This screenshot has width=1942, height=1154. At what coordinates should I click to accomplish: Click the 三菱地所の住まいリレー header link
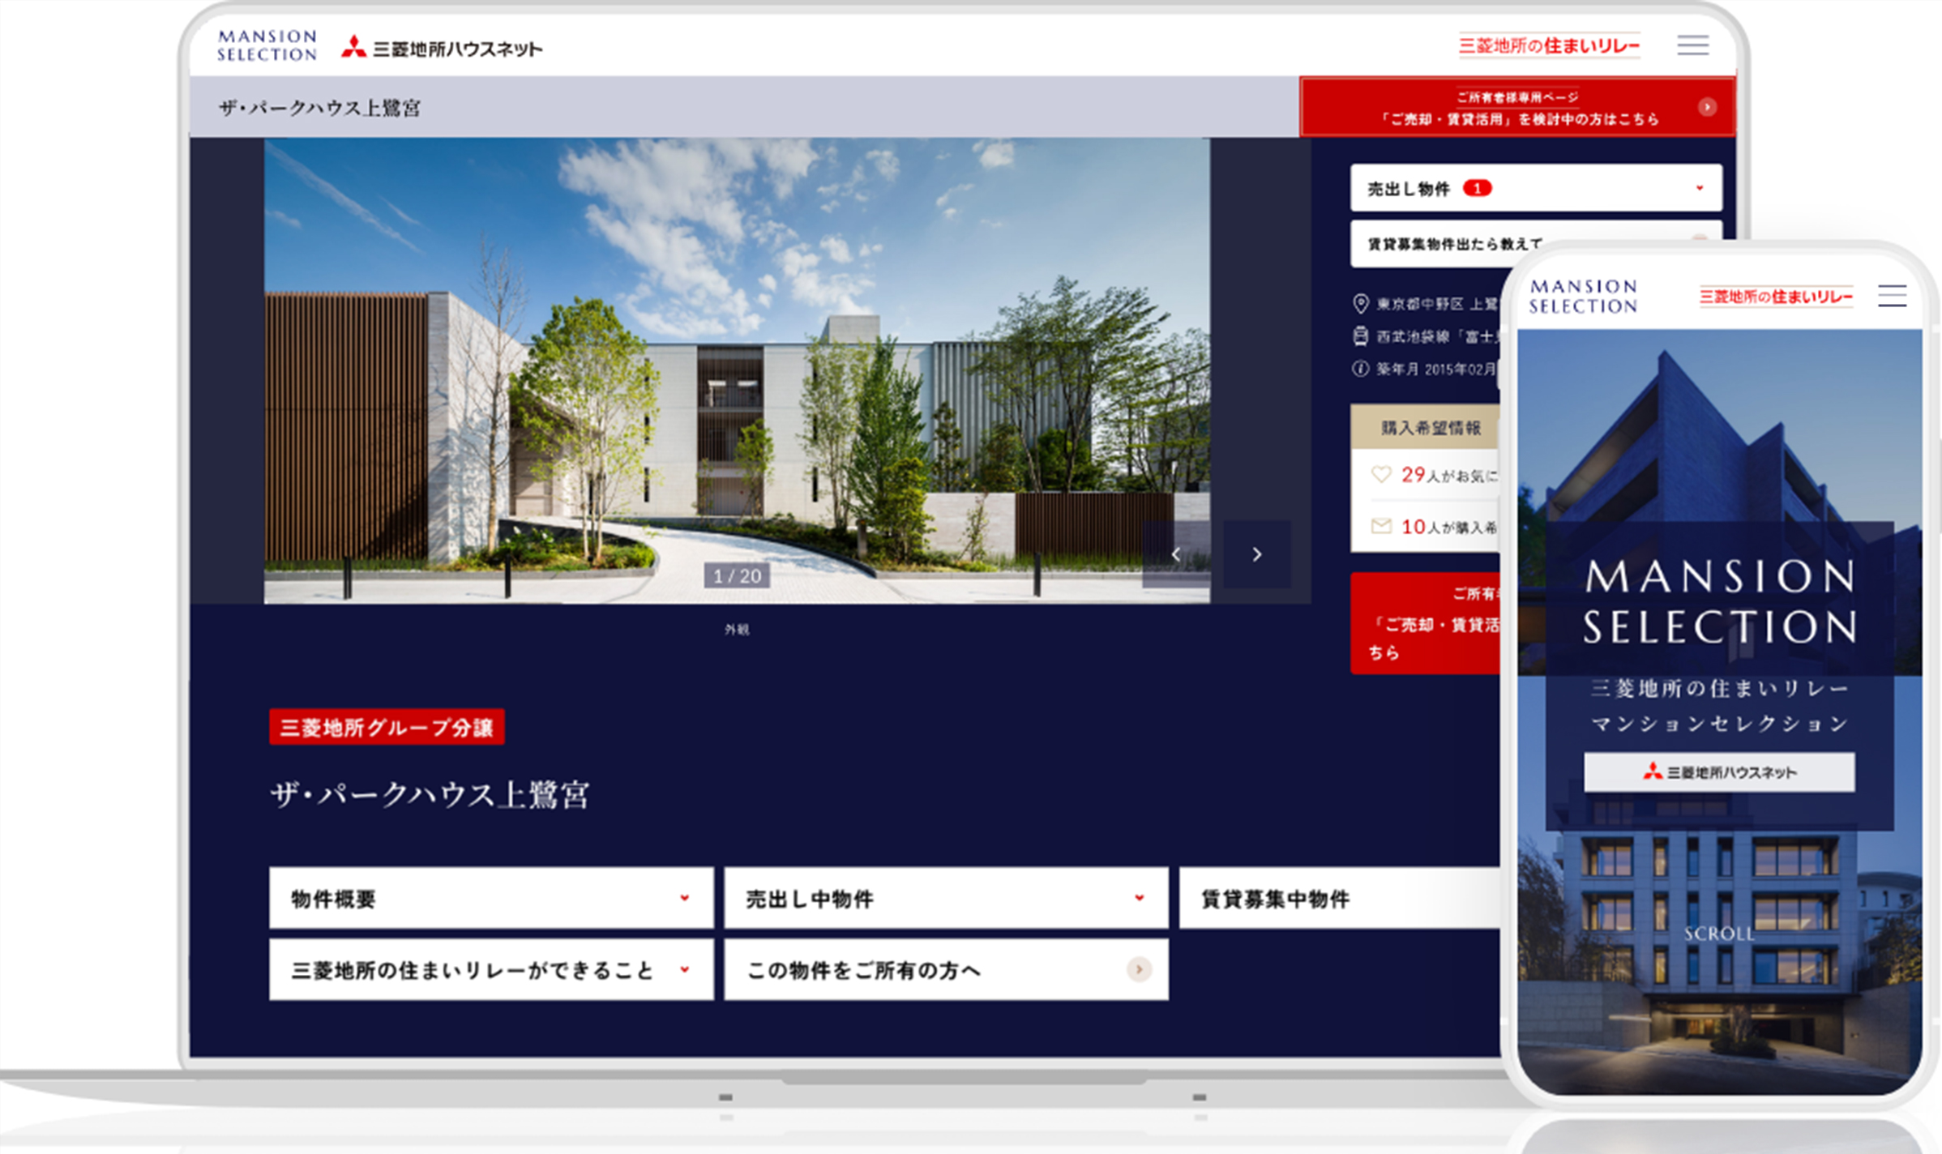point(1549,45)
